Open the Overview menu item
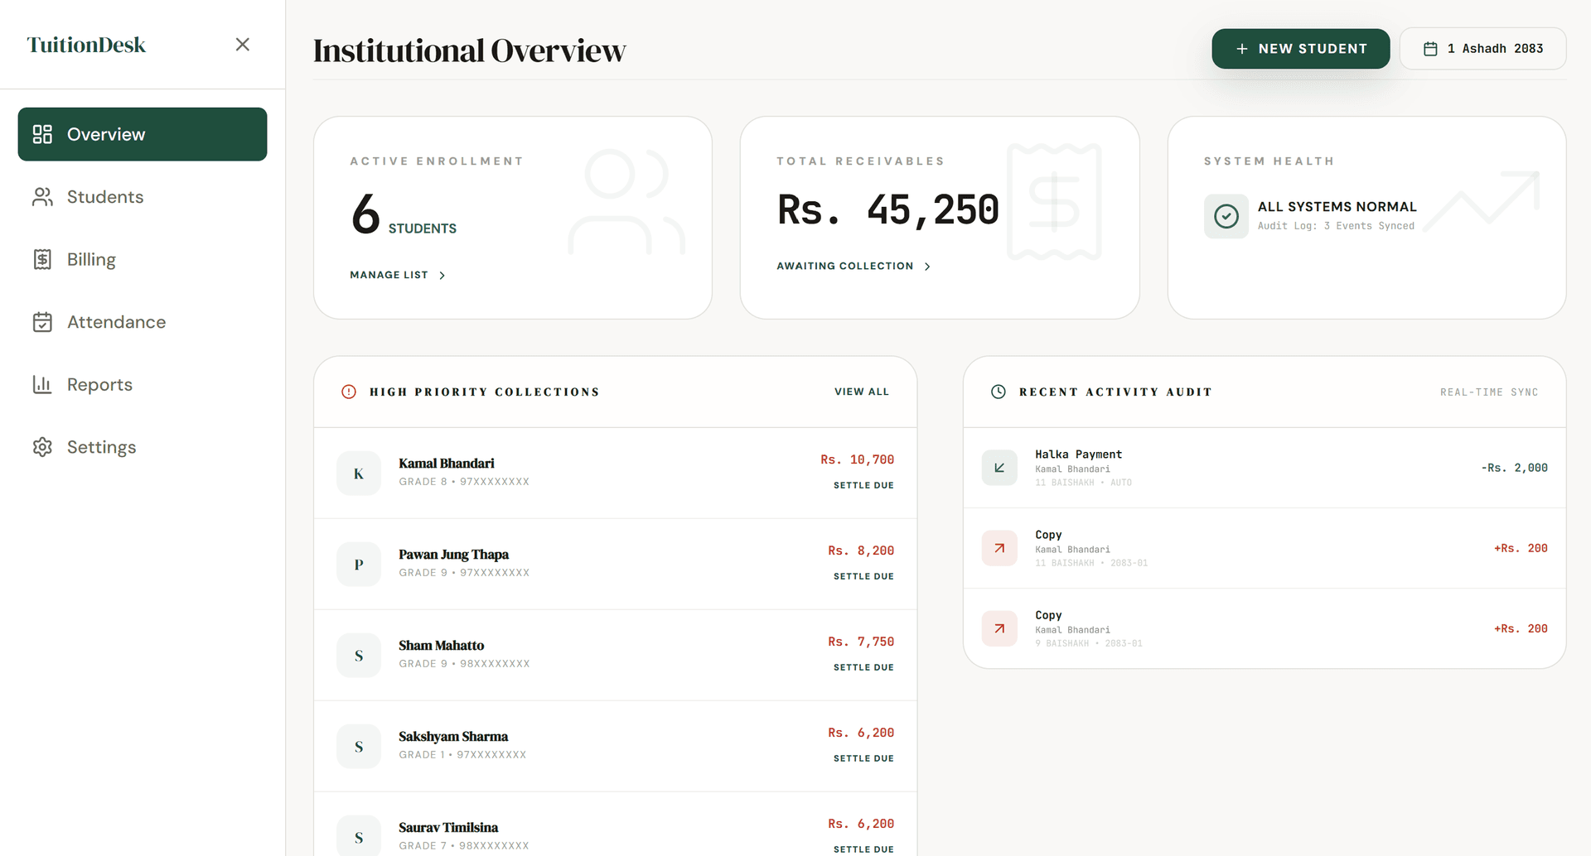This screenshot has width=1591, height=856. [x=143, y=134]
